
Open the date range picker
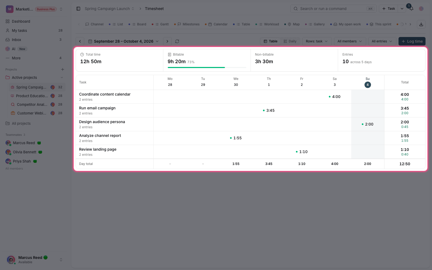click(x=124, y=41)
